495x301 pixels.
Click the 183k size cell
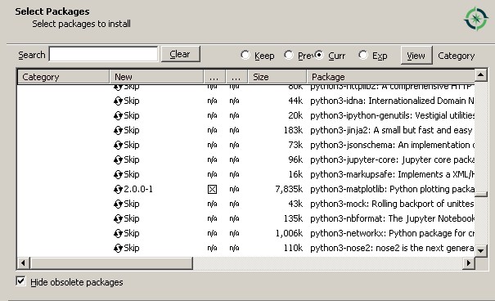click(x=293, y=130)
